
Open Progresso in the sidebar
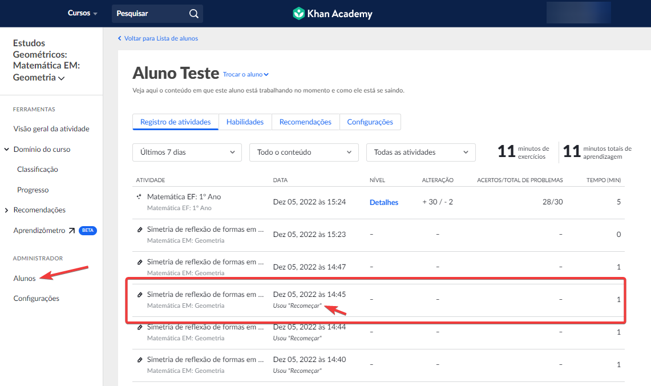tap(33, 190)
